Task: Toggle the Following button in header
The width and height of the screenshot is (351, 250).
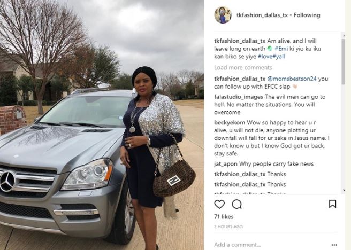Action: pyautogui.click(x=307, y=15)
